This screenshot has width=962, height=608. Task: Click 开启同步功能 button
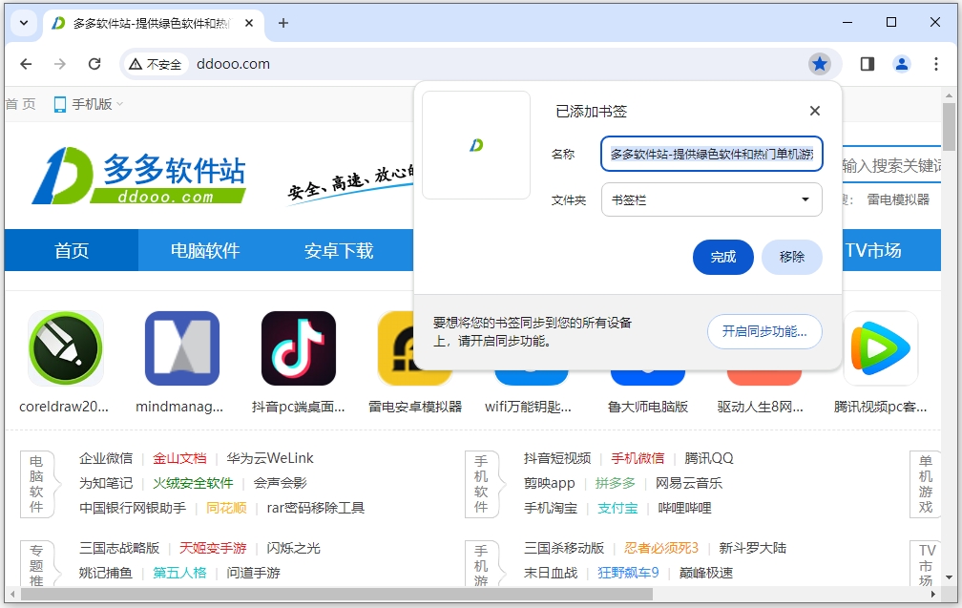pyautogui.click(x=764, y=332)
